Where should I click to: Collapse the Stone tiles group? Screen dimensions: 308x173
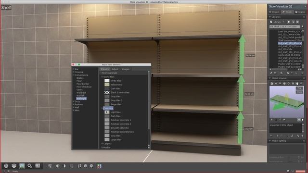click(x=102, y=77)
